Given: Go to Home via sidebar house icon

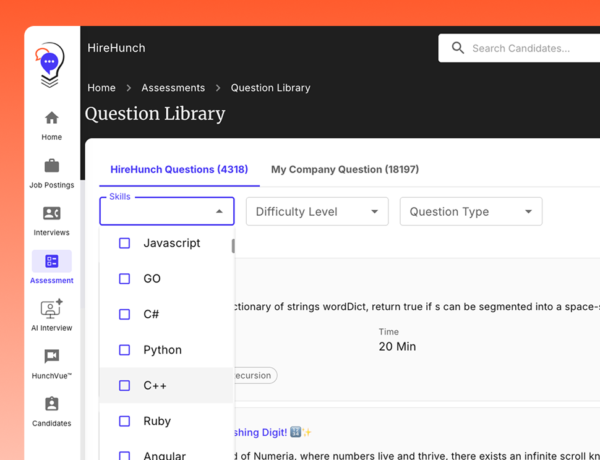Looking at the screenshot, I should [x=52, y=117].
